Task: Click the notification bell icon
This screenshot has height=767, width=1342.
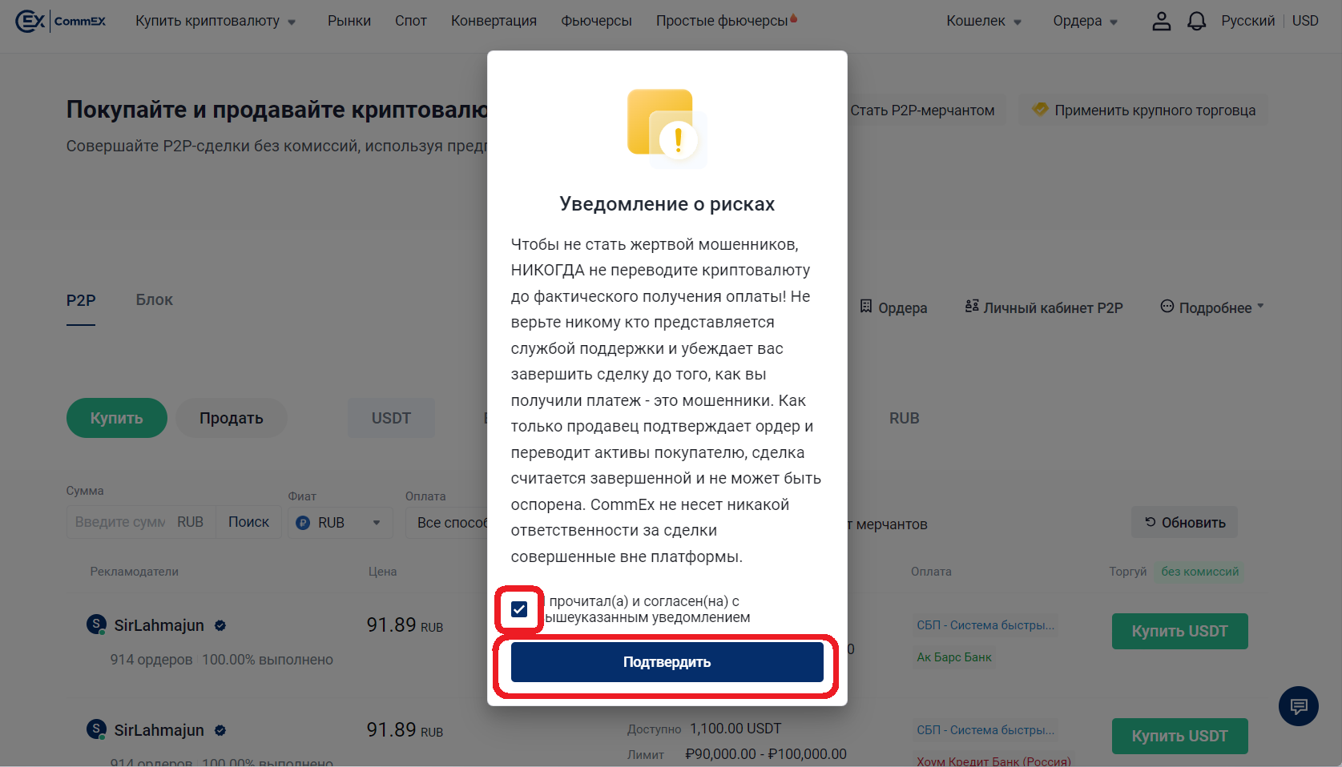Action: tap(1196, 22)
